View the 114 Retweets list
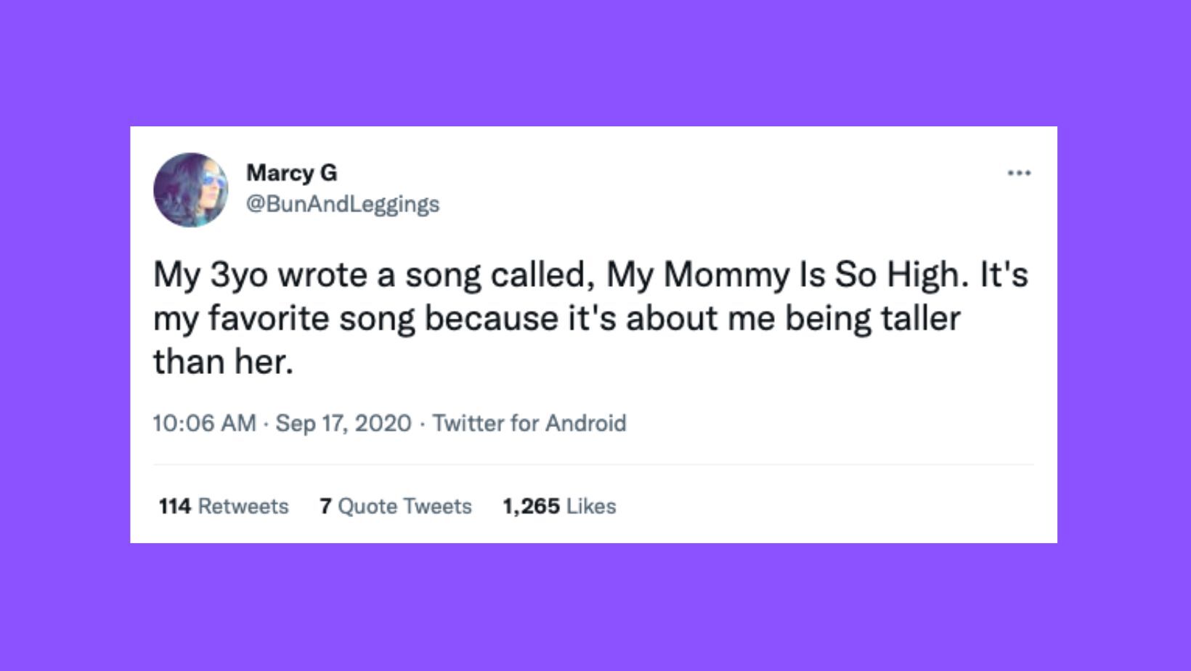Screen dimensions: 1191x671 pyautogui.click(x=224, y=506)
